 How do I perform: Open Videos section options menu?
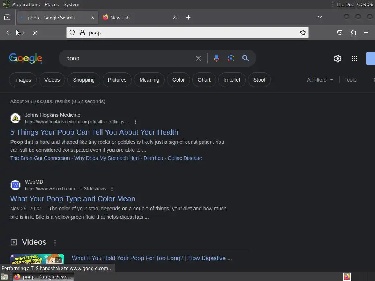(55, 242)
